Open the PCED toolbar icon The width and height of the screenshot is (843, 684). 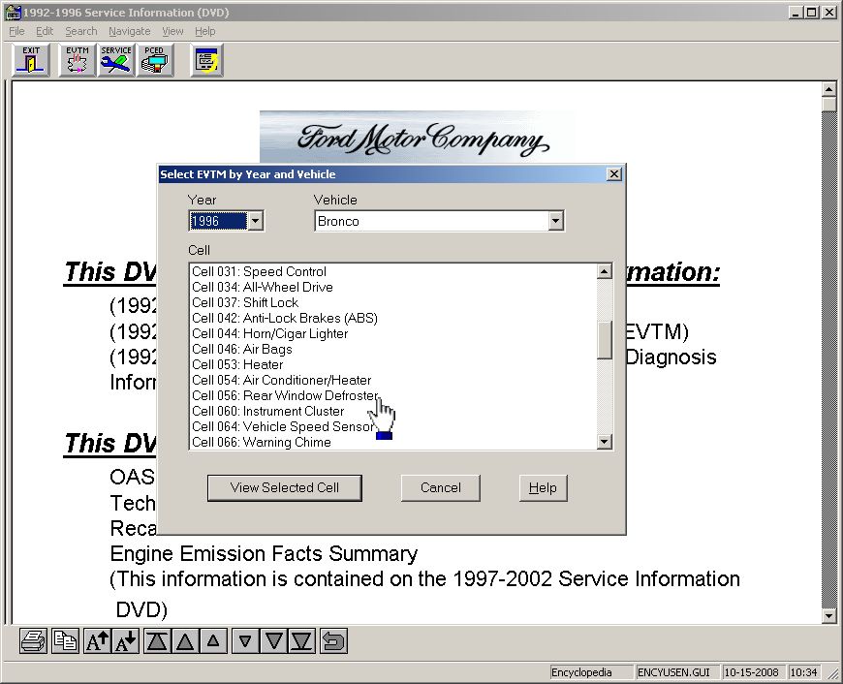tap(155, 60)
